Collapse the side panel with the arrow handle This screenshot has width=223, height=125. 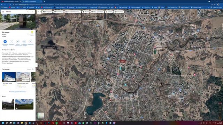point(37,65)
